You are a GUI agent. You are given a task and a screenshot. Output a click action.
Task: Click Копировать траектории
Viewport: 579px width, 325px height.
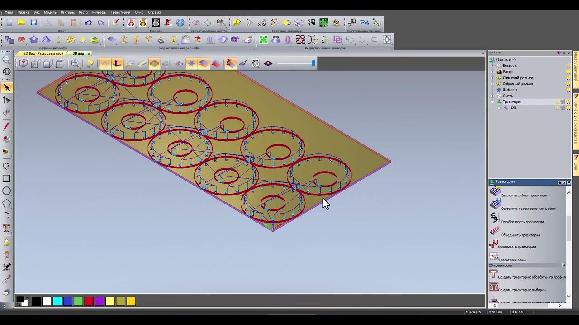click(517, 247)
